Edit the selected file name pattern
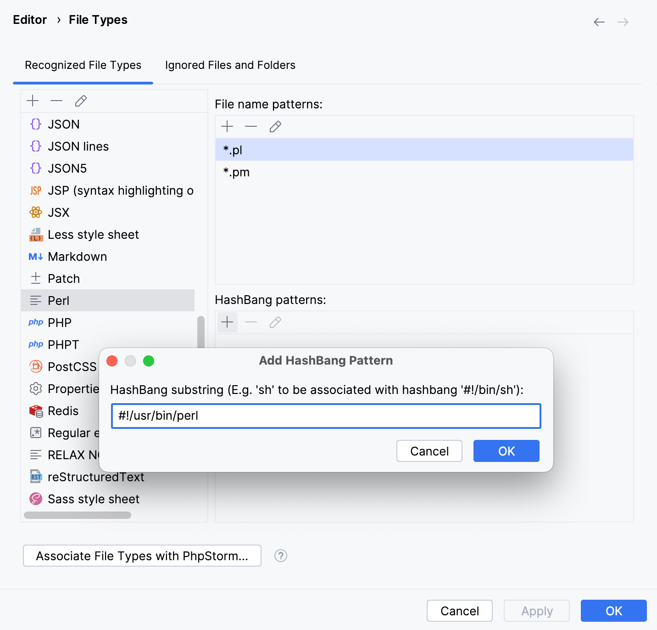 (x=275, y=126)
